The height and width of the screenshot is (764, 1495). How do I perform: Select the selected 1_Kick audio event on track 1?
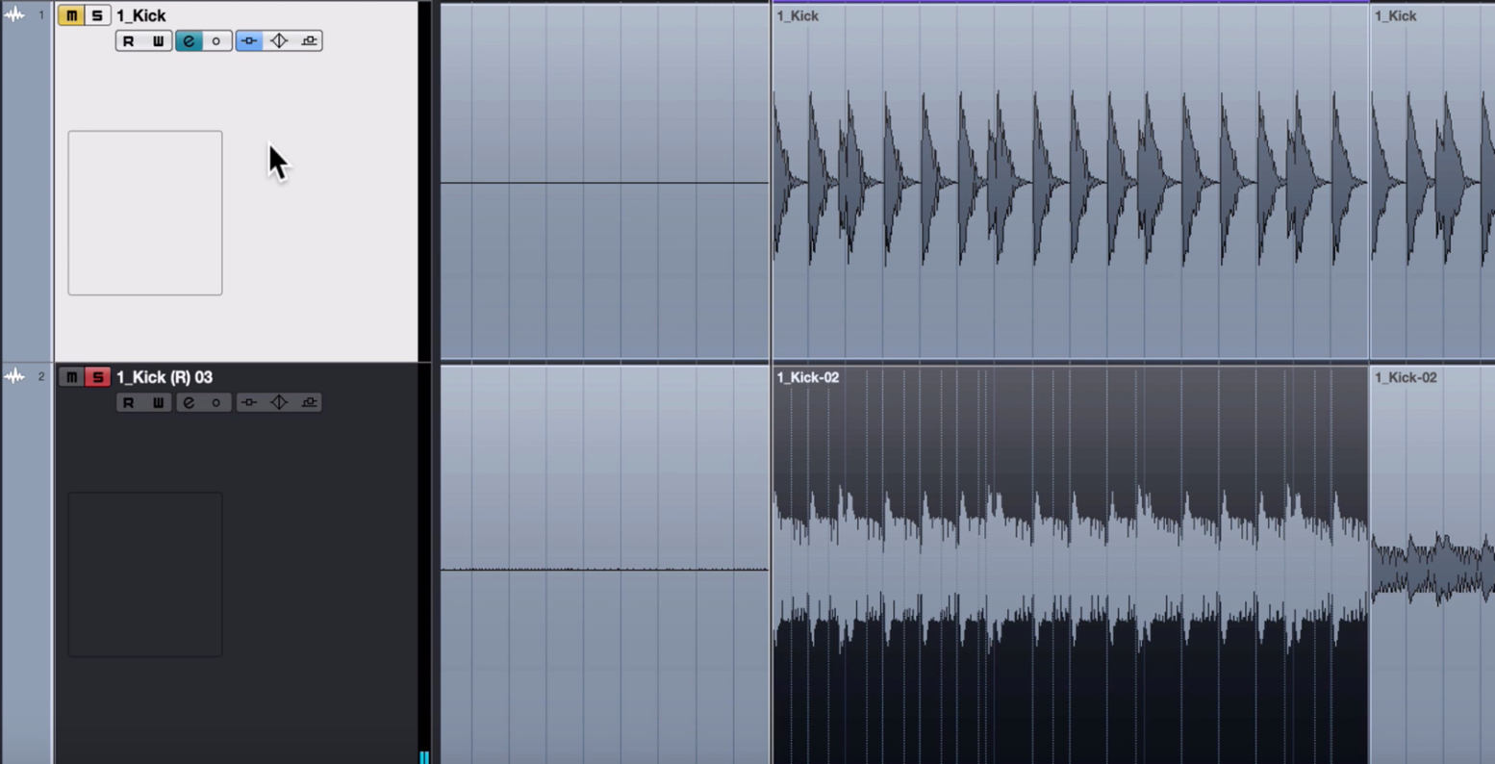(x=1070, y=181)
